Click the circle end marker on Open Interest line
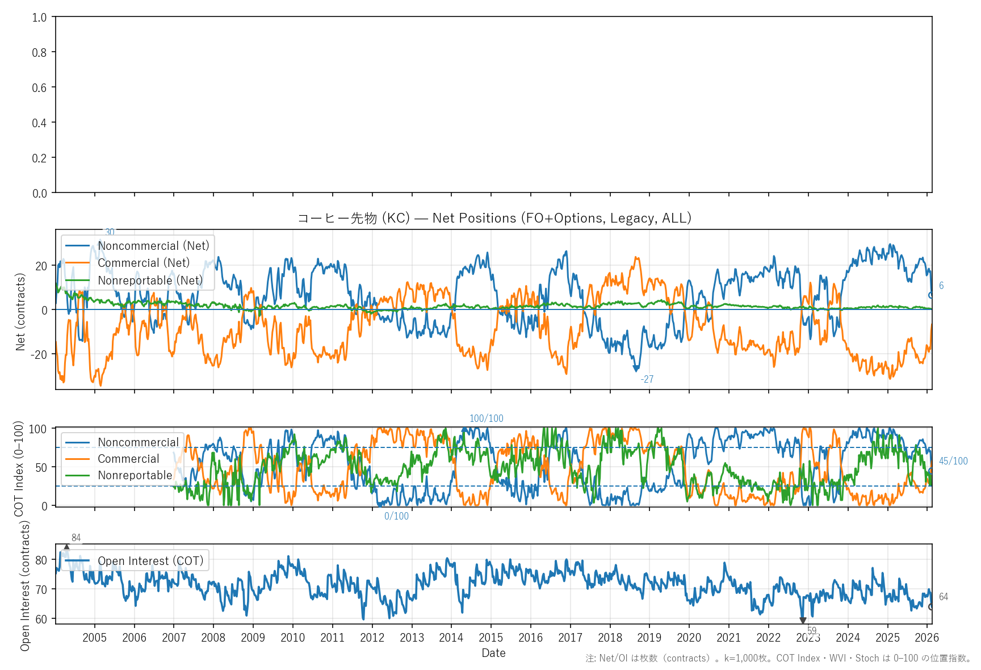The image size is (981, 670). point(931,607)
